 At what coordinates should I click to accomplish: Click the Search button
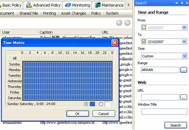point(176,125)
